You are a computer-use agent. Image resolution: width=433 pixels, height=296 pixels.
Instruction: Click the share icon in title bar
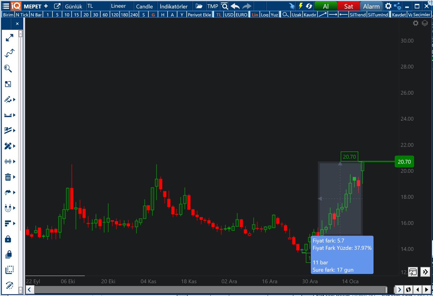pyautogui.click(x=398, y=6)
